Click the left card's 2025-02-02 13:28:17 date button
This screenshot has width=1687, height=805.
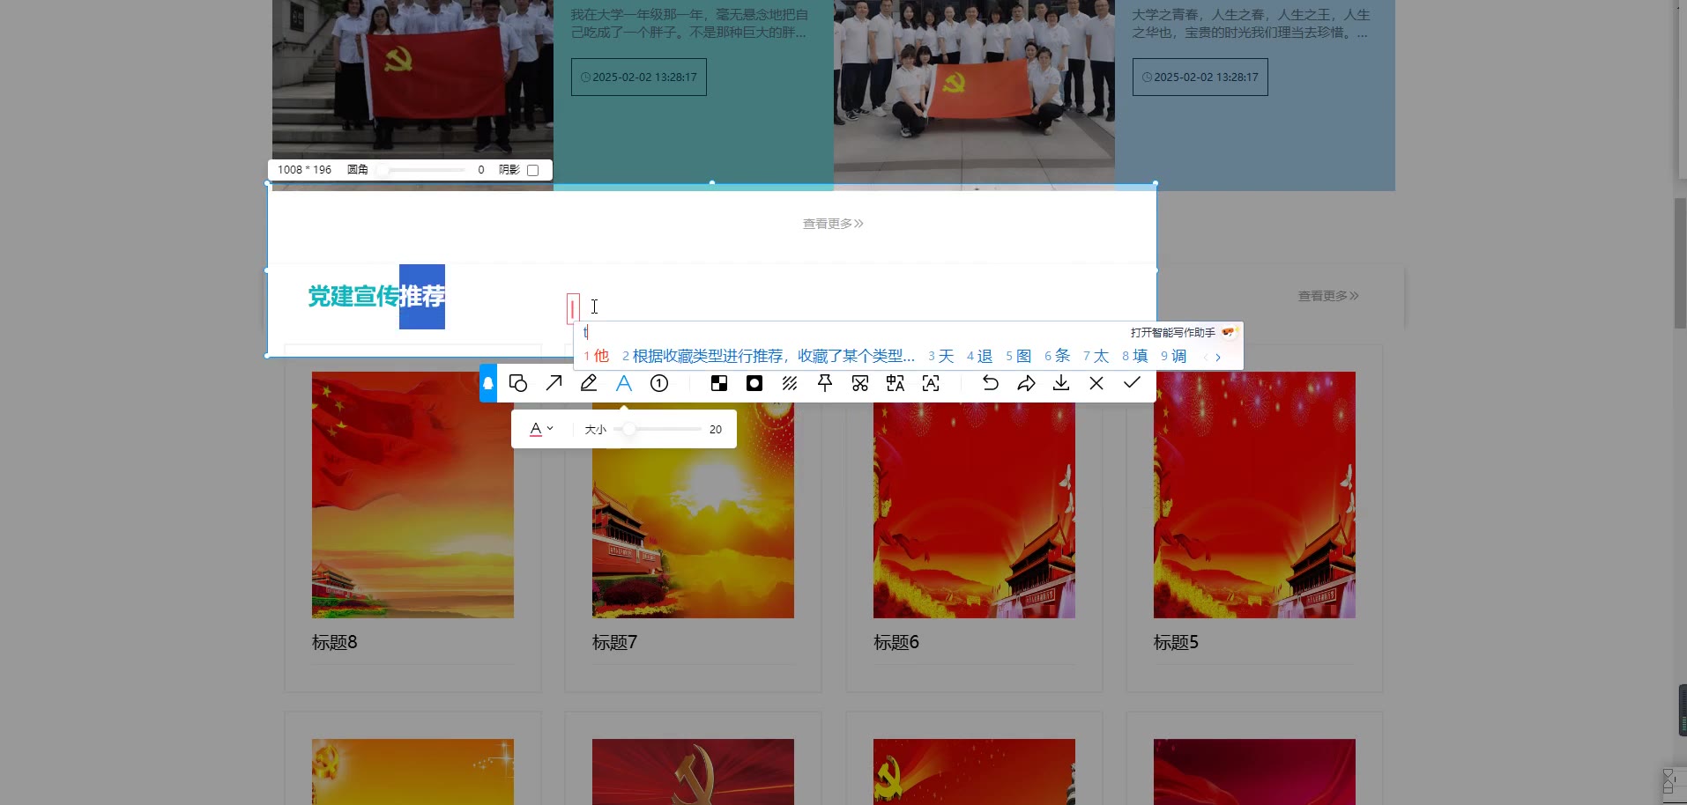pyautogui.click(x=639, y=78)
